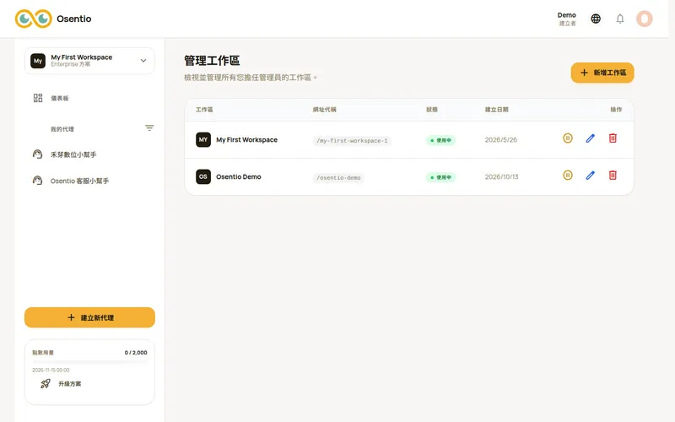
Task: Open the language globe icon
Action: point(596,19)
